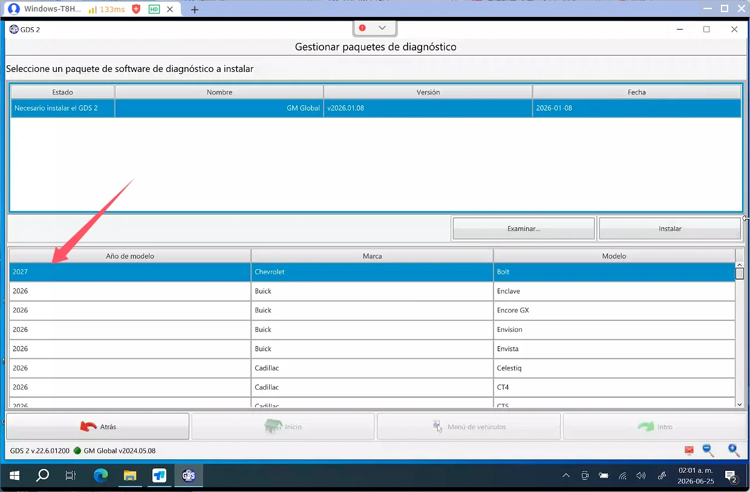Click the GDS 2 title bar app icon
The image size is (750, 492).
tap(14, 29)
